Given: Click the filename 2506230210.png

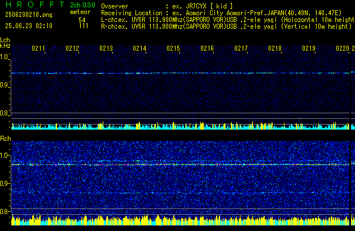Looking at the screenshot, I should pyautogui.click(x=29, y=15).
